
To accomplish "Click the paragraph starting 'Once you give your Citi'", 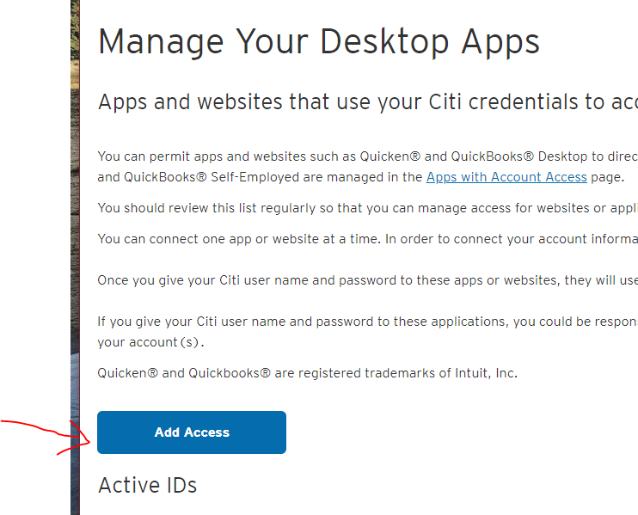I will [368, 280].
